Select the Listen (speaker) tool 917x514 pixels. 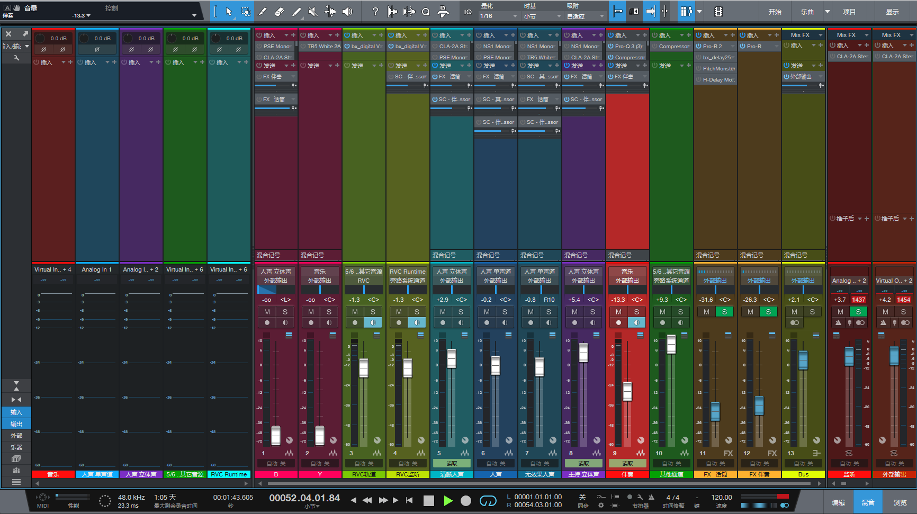point(347,12)
